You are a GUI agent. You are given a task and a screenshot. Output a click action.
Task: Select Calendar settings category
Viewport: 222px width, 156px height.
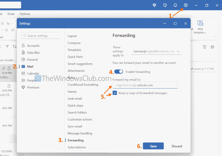pos(33,73)
